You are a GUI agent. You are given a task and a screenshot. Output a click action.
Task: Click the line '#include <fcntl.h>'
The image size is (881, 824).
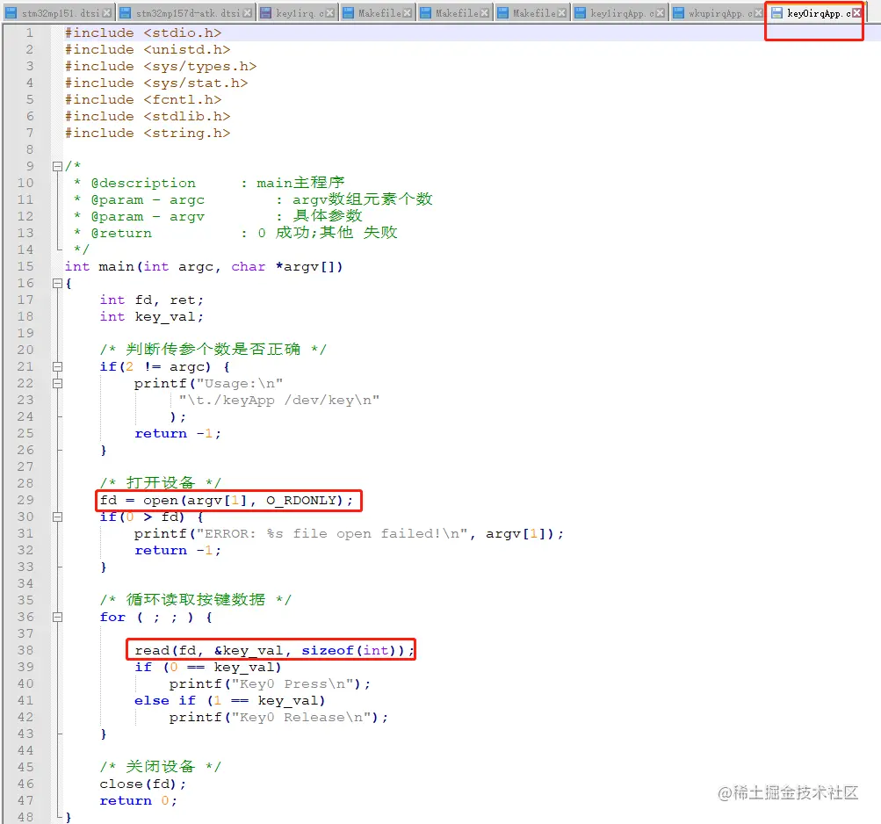pyautogui.click(x=143, y=100)
